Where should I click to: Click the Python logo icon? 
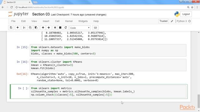pos(177,14)
